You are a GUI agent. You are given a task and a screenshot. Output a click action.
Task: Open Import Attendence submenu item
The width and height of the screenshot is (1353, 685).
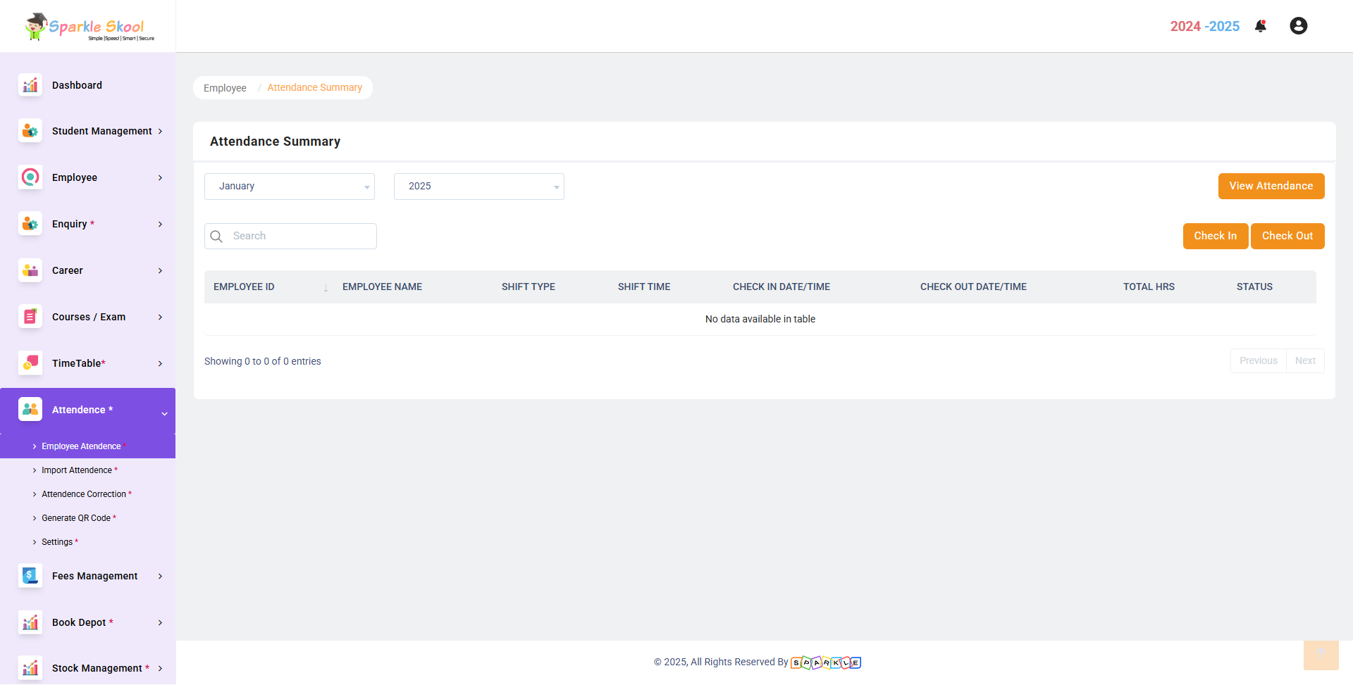tap(77, 470)
